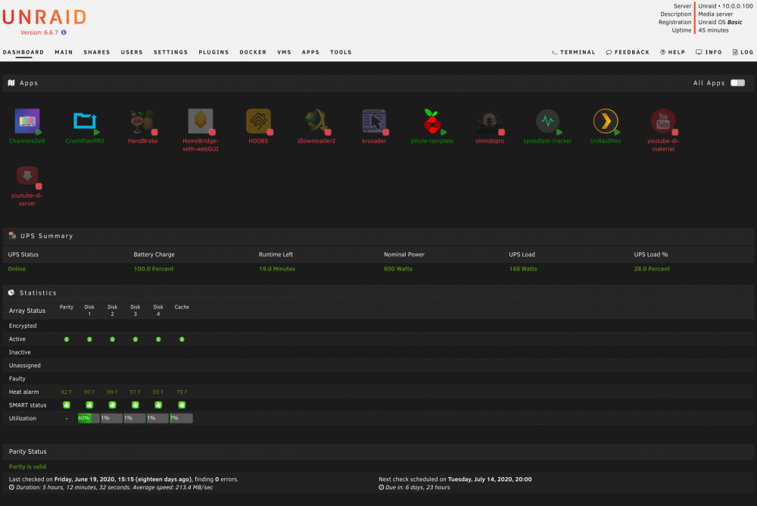This screenshot has width=757, height=506.
Task: Open the Main menu tab
Action: point(64,52)
